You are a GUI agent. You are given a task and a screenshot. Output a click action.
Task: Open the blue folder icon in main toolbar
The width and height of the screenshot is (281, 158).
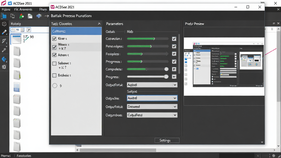pyautogui.click(x=4, y=16)
